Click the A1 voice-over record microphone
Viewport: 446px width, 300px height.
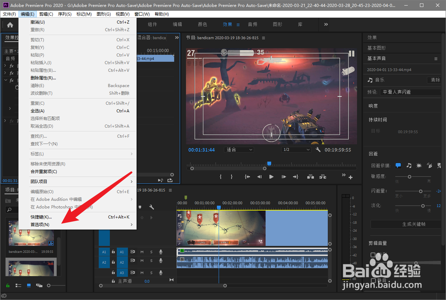tap(161, 252)
